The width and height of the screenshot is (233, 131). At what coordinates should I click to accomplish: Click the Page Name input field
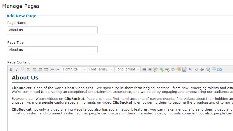(x=53, y=30)
